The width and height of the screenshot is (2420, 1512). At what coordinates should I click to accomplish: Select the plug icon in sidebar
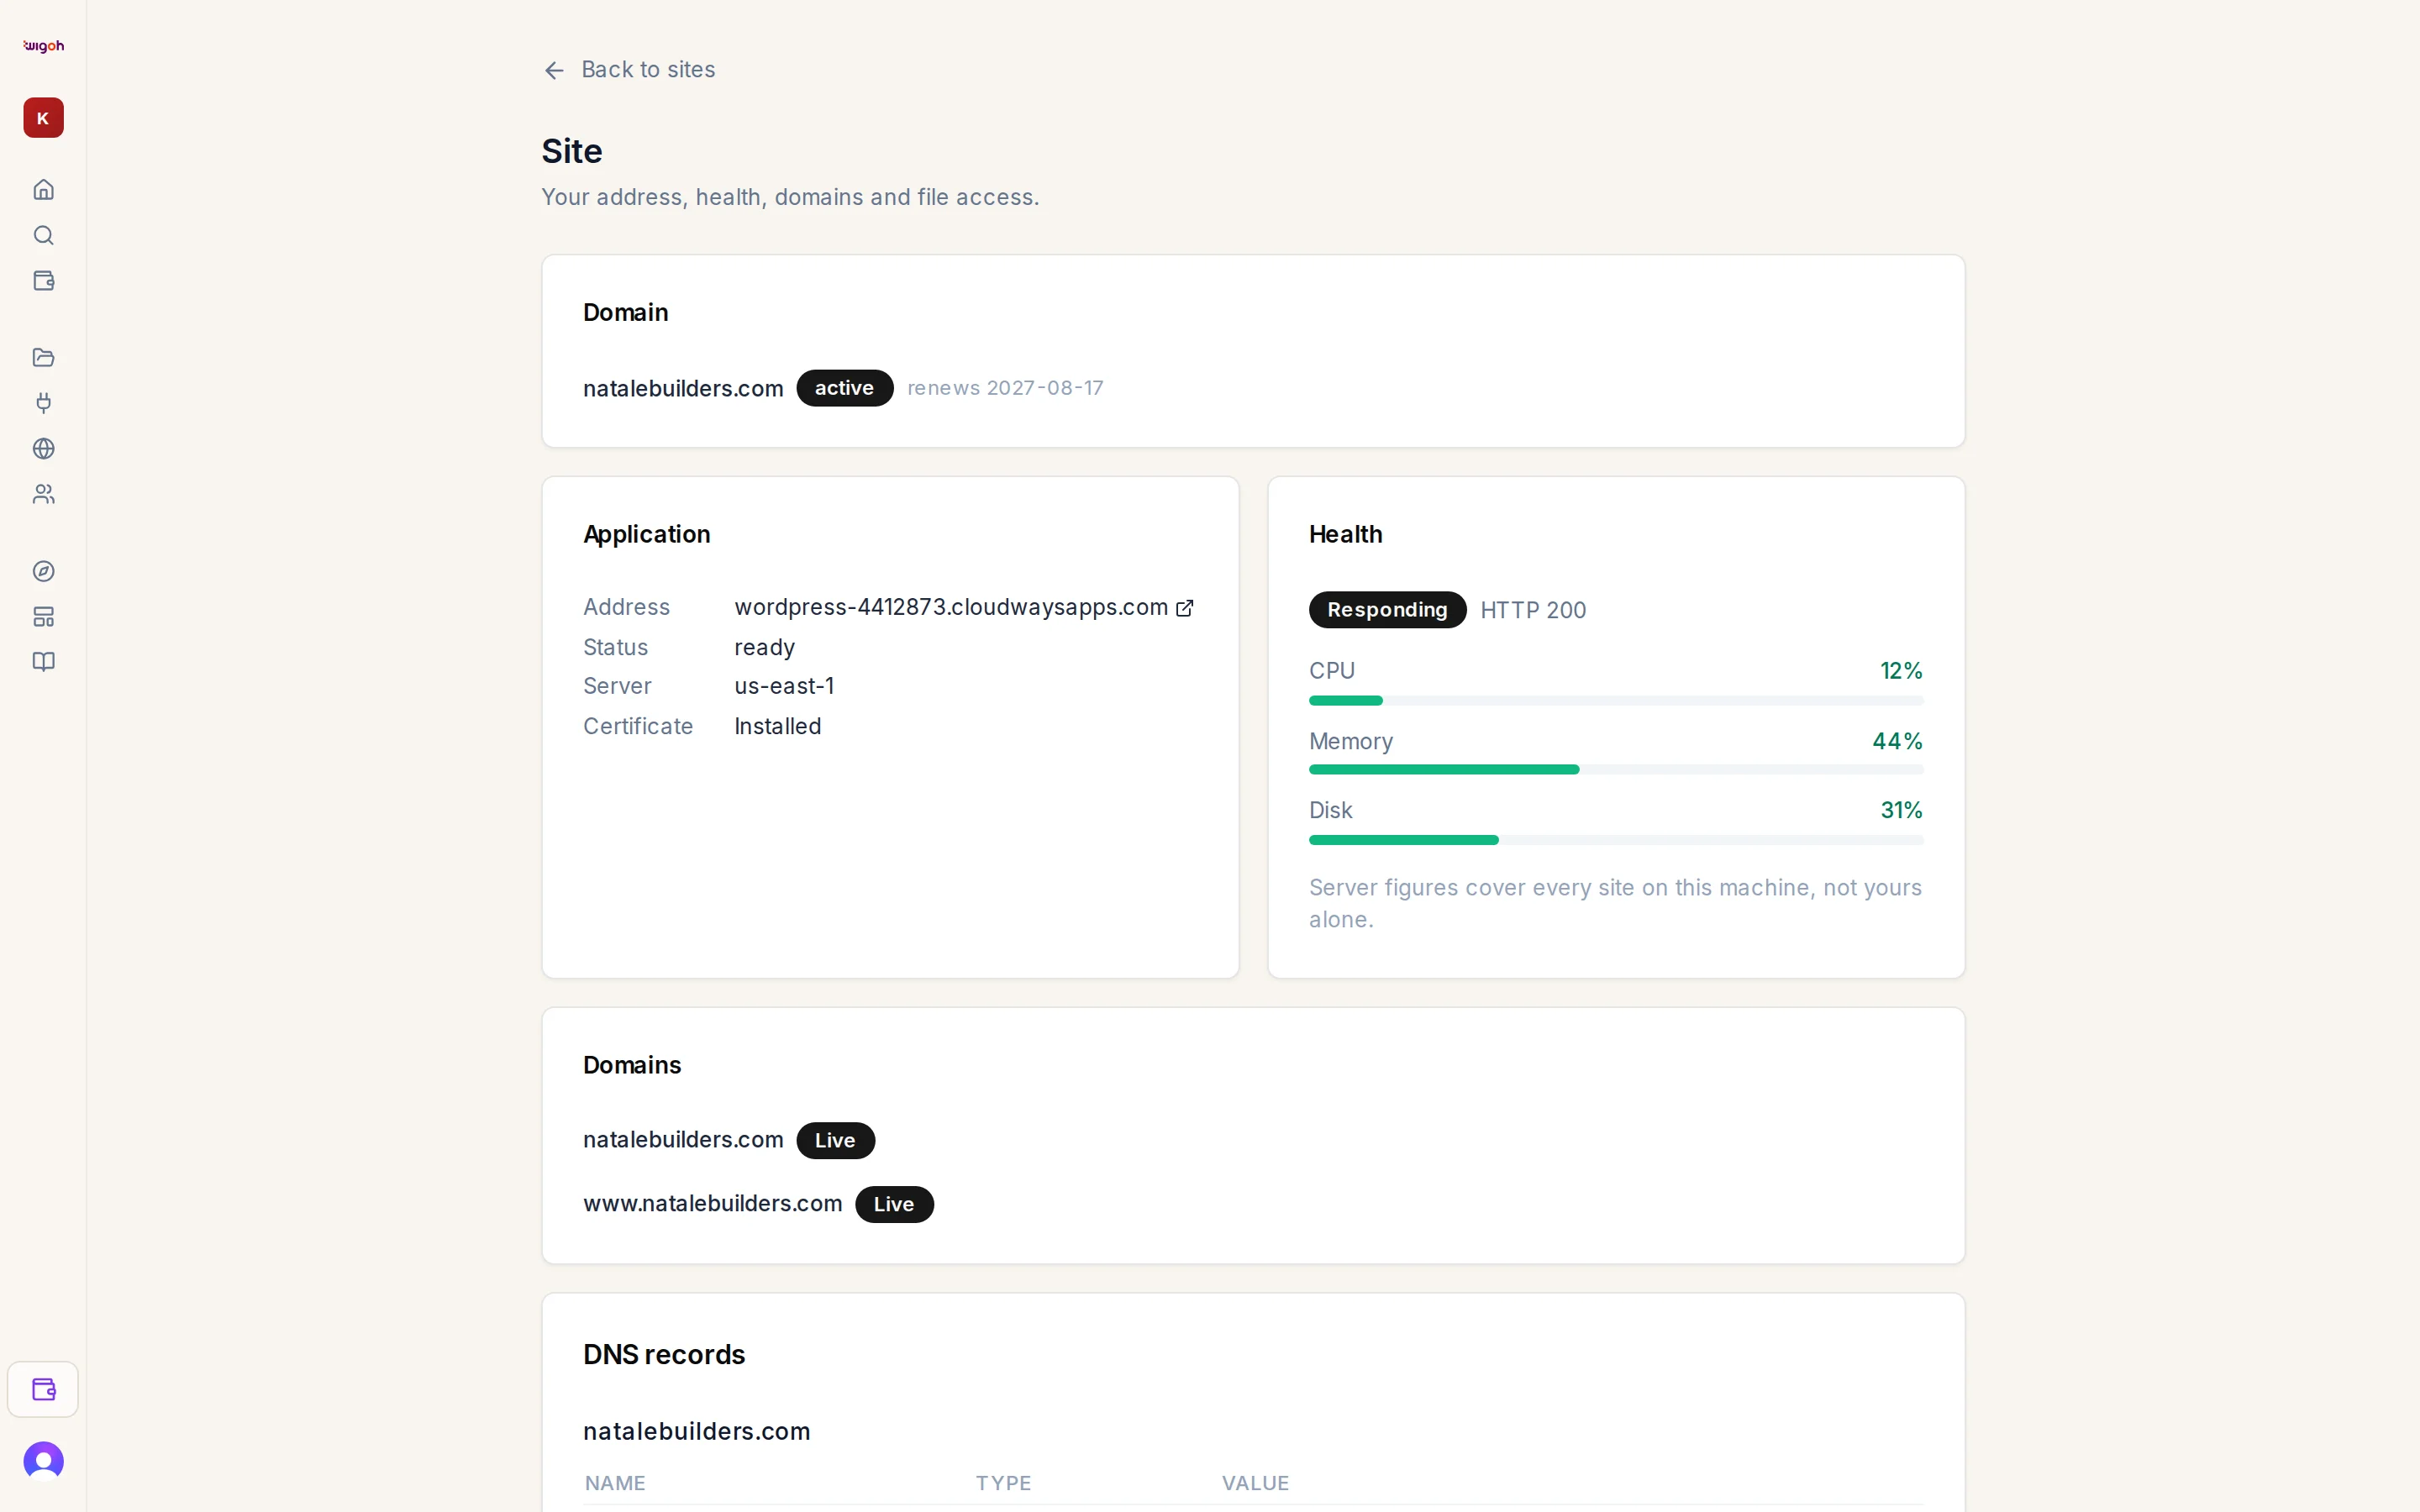click(x=43, y=403)
